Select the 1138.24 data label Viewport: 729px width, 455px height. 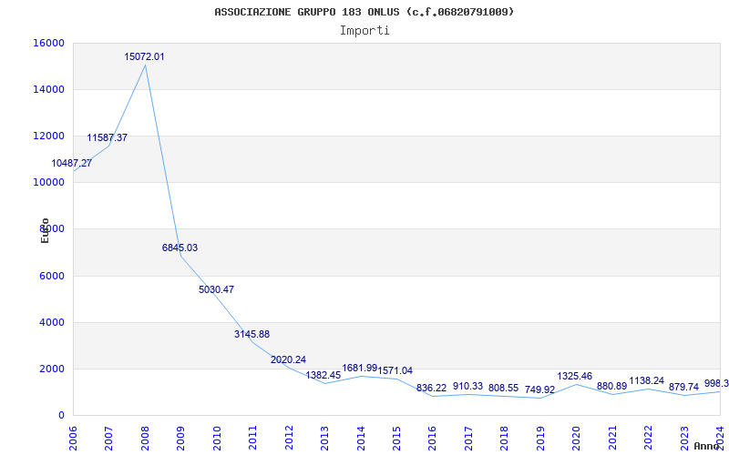[647, 381]
